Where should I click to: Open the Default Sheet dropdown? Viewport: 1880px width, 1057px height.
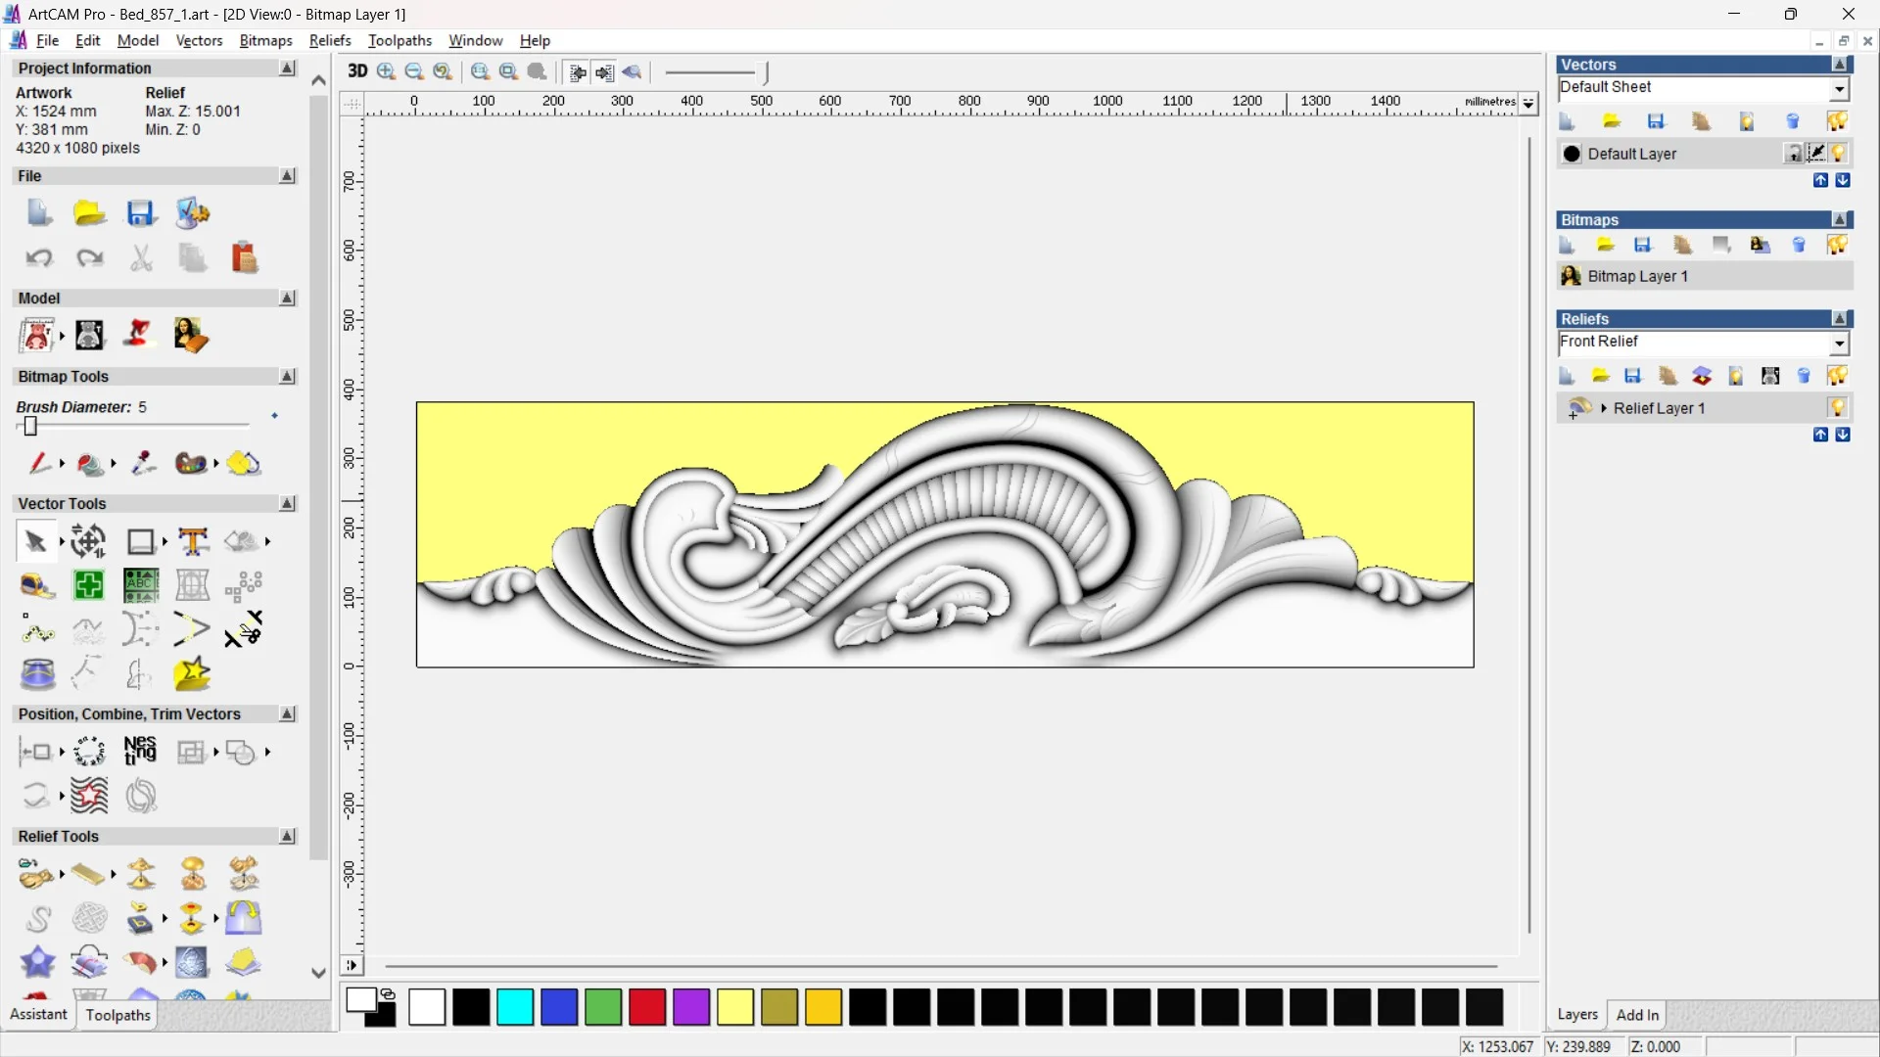click(1839, 89)
